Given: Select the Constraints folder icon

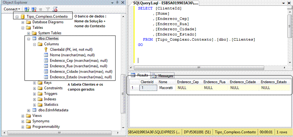Looking at the screenshot, I should pos(40,88).
